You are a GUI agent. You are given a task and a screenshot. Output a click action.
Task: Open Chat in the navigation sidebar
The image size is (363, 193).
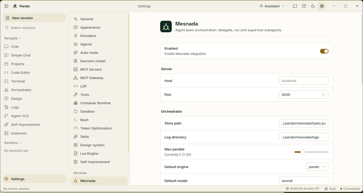click(34, 46)
